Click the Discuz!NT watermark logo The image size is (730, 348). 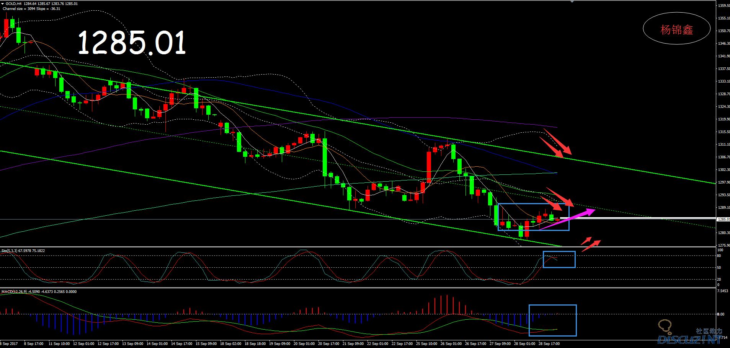[x=689, y=339]
